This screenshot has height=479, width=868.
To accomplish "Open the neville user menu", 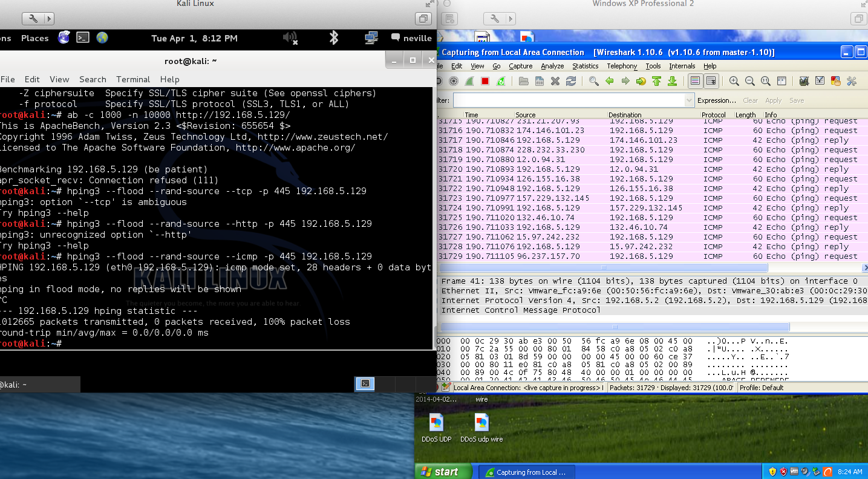I will pos(411,38).
